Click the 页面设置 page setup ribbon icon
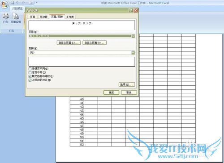Image resolution: width=224 pixels, height=163 pixels. pyautogui.click(x=16, y=18)
